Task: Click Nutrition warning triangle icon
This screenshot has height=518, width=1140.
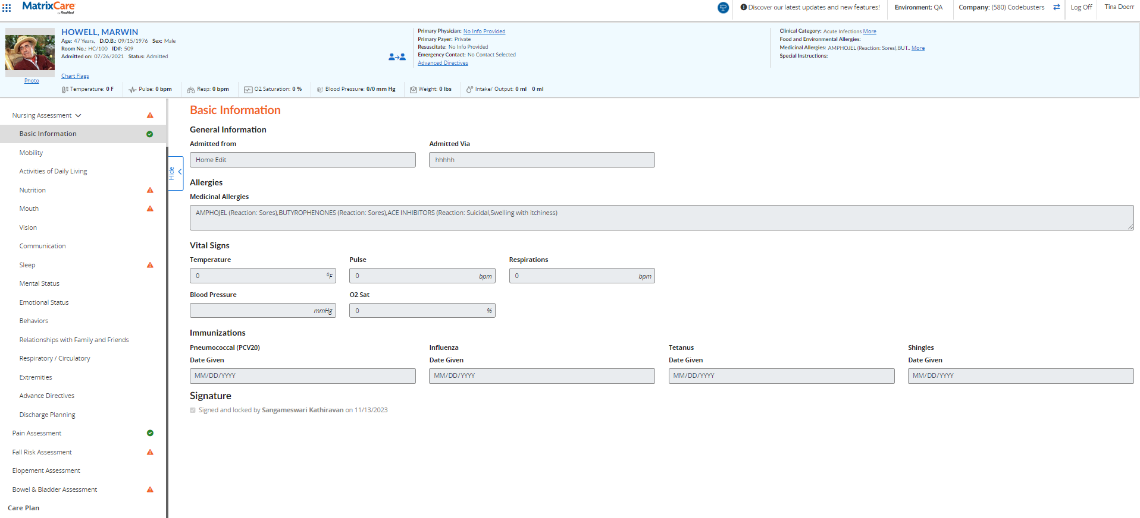Action: (150, 190)
